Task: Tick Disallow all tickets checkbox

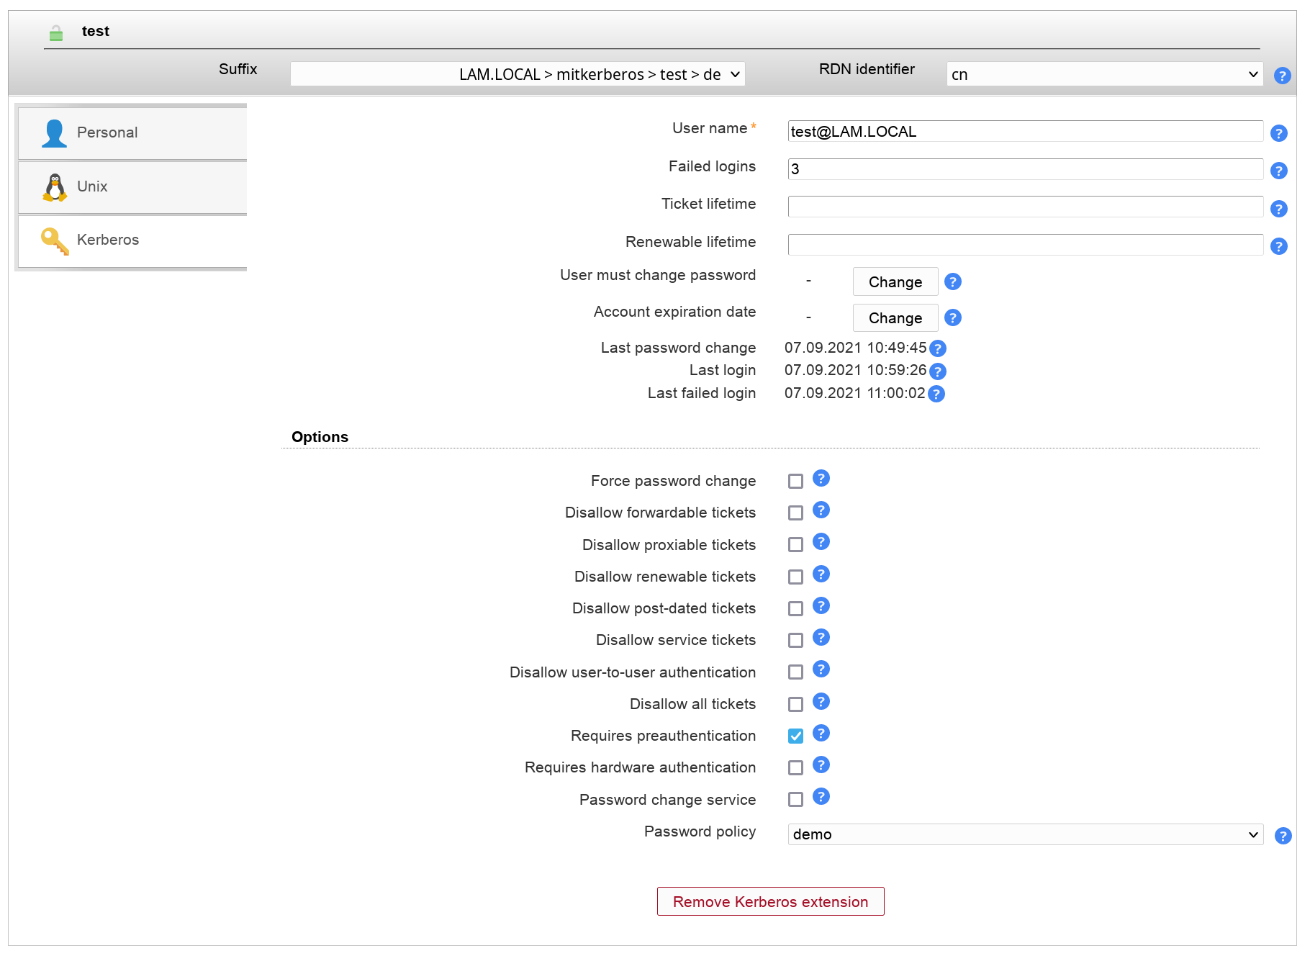Action: (x=795, y=704)
